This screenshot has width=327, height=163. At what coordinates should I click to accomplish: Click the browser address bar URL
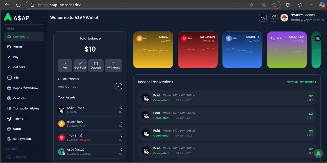coord(121,5)
